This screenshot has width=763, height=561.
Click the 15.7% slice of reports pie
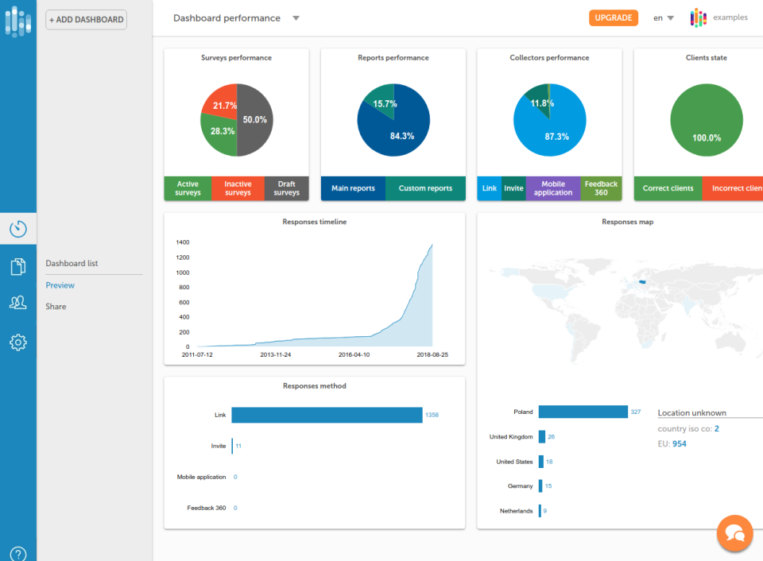382,101
